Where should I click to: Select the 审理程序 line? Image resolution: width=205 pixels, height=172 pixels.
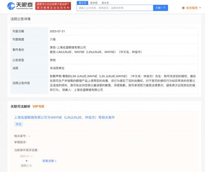pyautogui.click(x=20, y=142)
